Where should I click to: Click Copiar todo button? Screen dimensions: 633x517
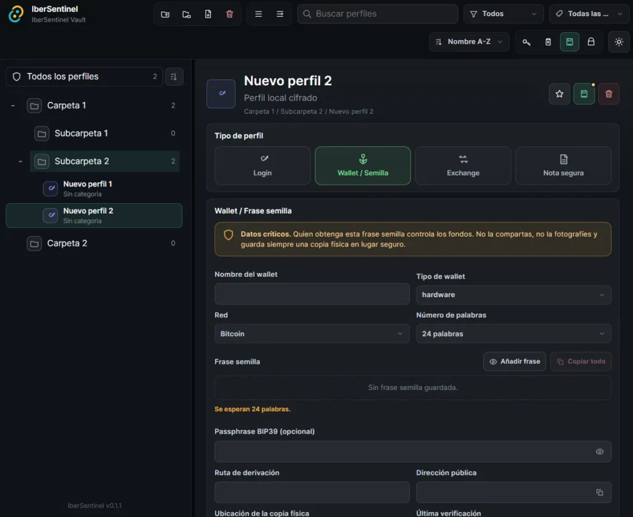pos(581,362)
